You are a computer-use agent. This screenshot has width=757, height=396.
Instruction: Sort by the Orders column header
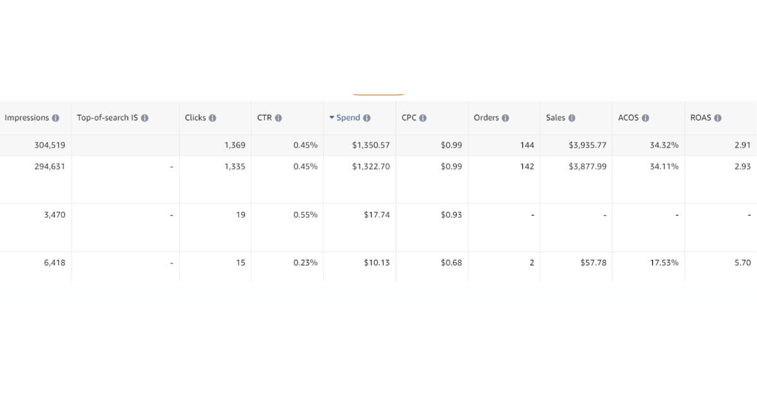coord(487,117)
